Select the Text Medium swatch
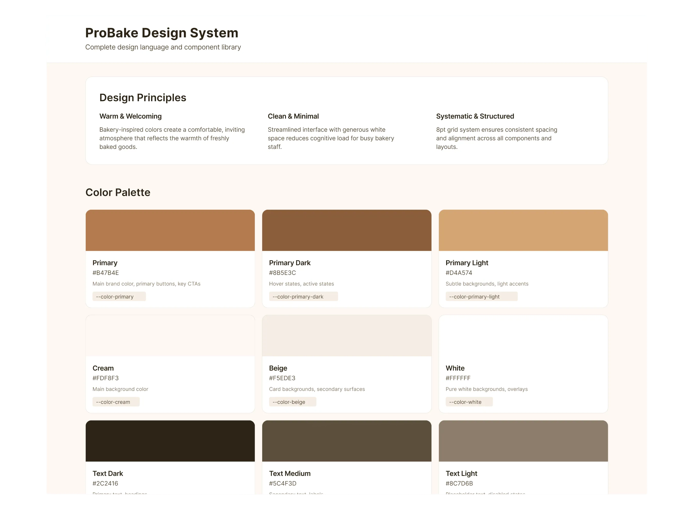Image resolution: width=697 pixels, height=516 pixels. click(x=346, y=441)
